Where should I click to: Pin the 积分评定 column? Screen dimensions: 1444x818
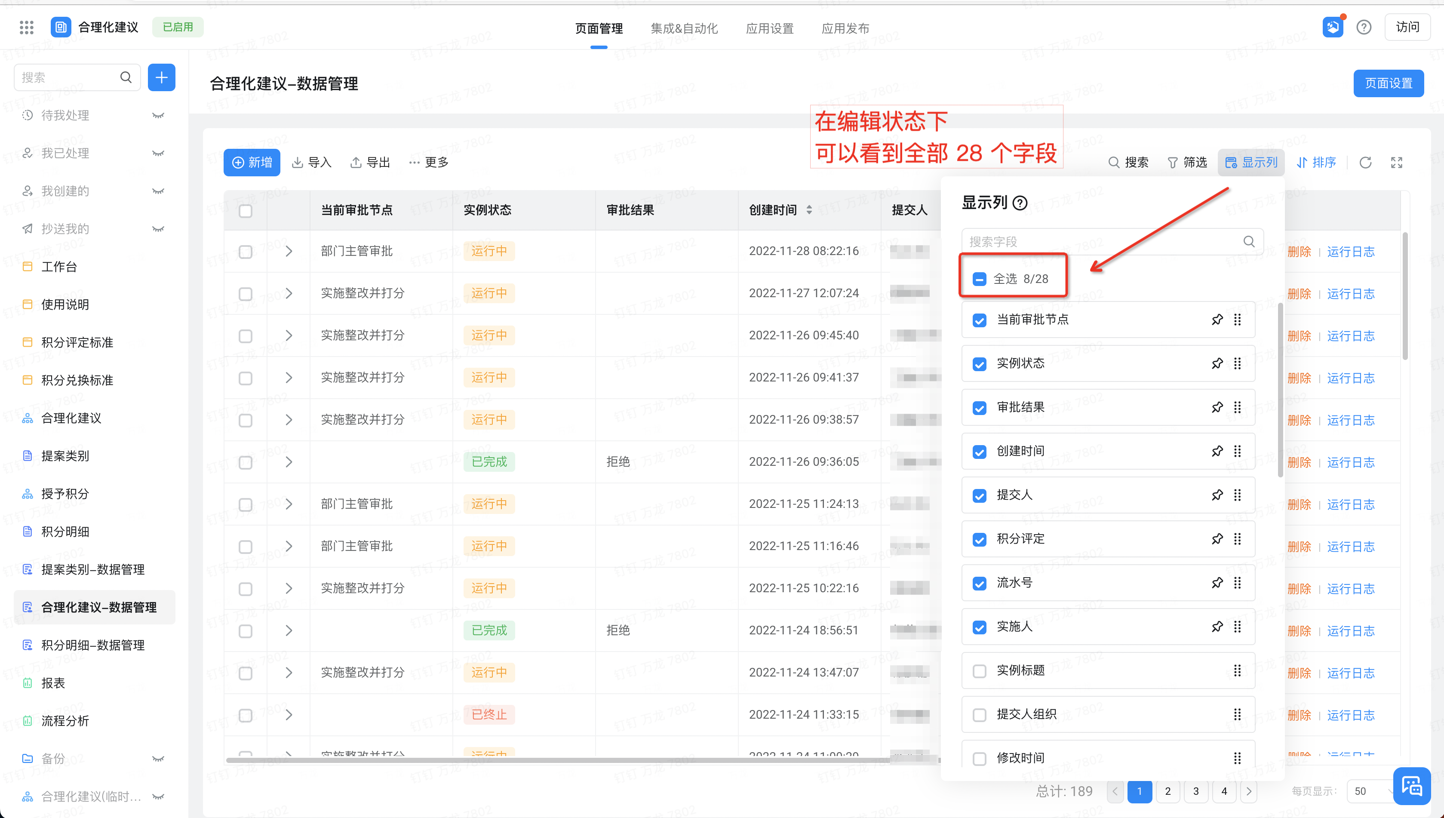tap(1217, 539)
